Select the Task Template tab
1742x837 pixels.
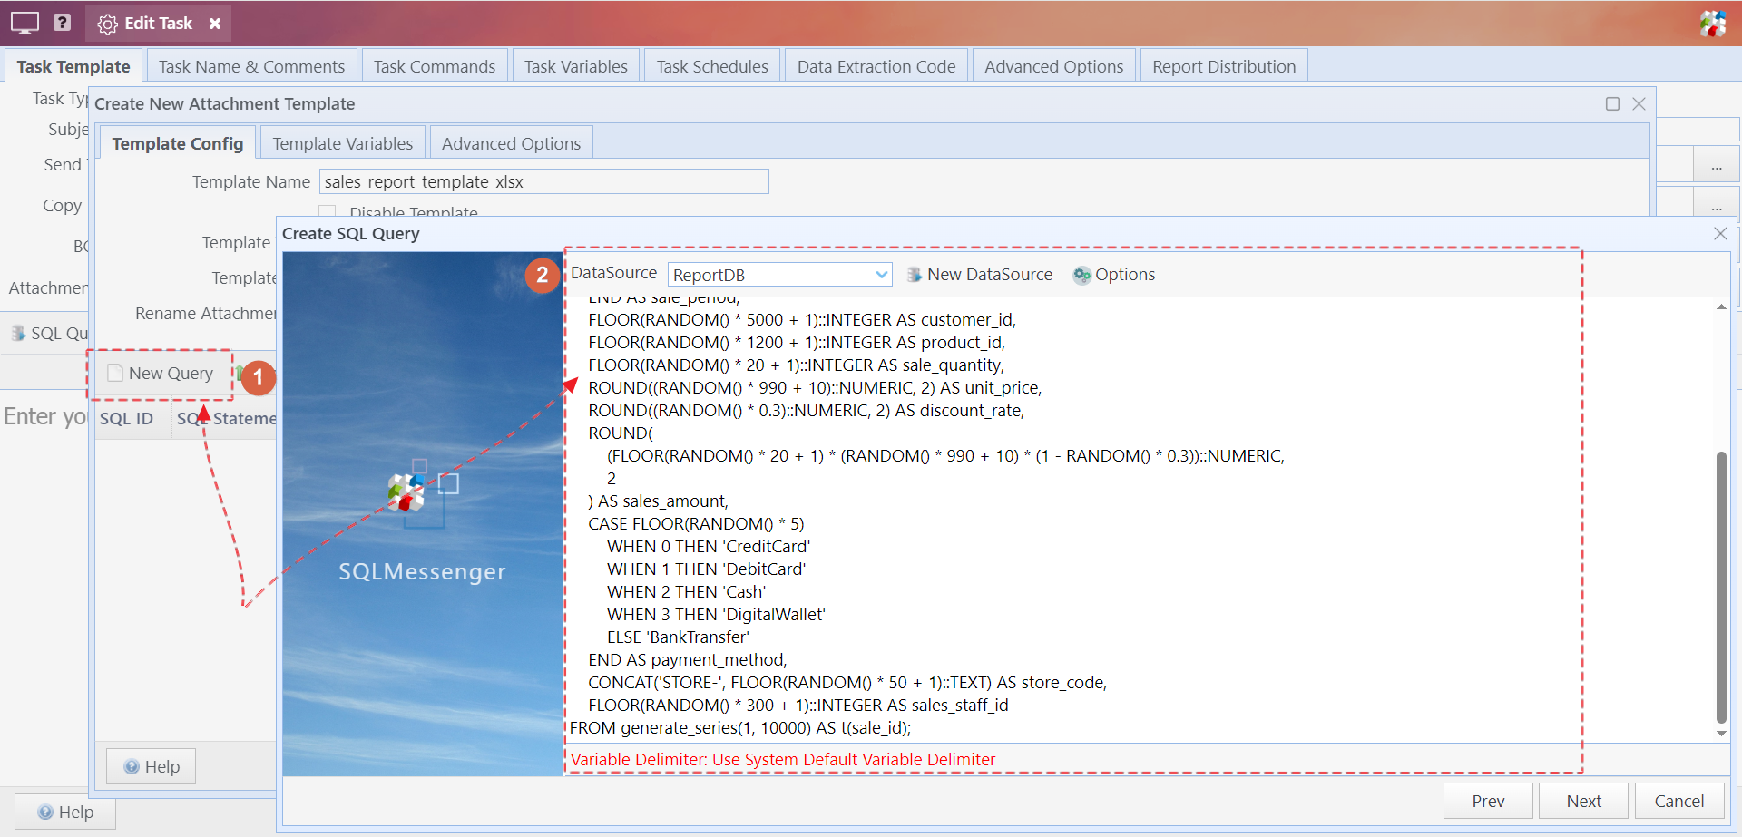73,66
